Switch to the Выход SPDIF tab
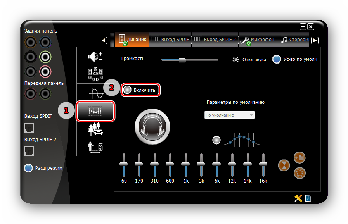This screenshot has width=348, height=224. [170, 40]
